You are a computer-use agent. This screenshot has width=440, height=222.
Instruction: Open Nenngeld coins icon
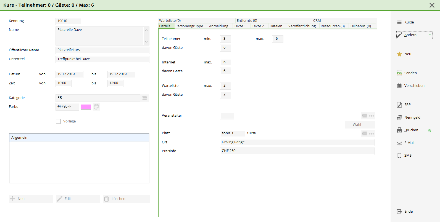pos(399,117)
